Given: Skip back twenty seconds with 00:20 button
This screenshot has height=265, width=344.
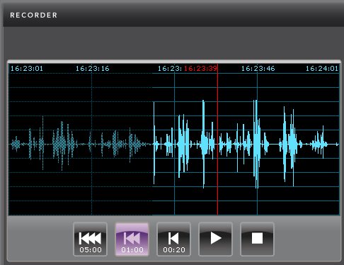Looking at the screenshot, I should point(174,239).
